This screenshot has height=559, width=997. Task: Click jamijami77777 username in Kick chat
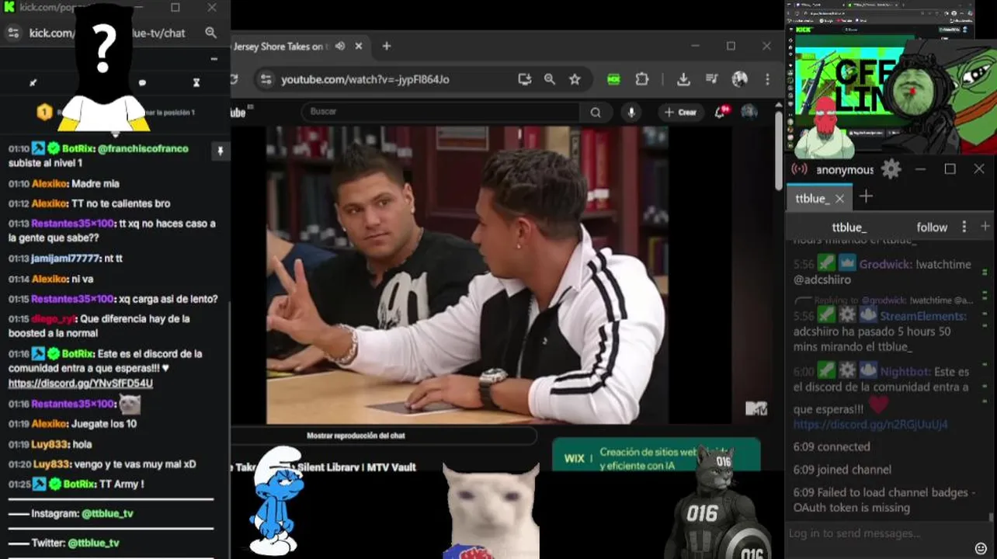tap(65, 259)
